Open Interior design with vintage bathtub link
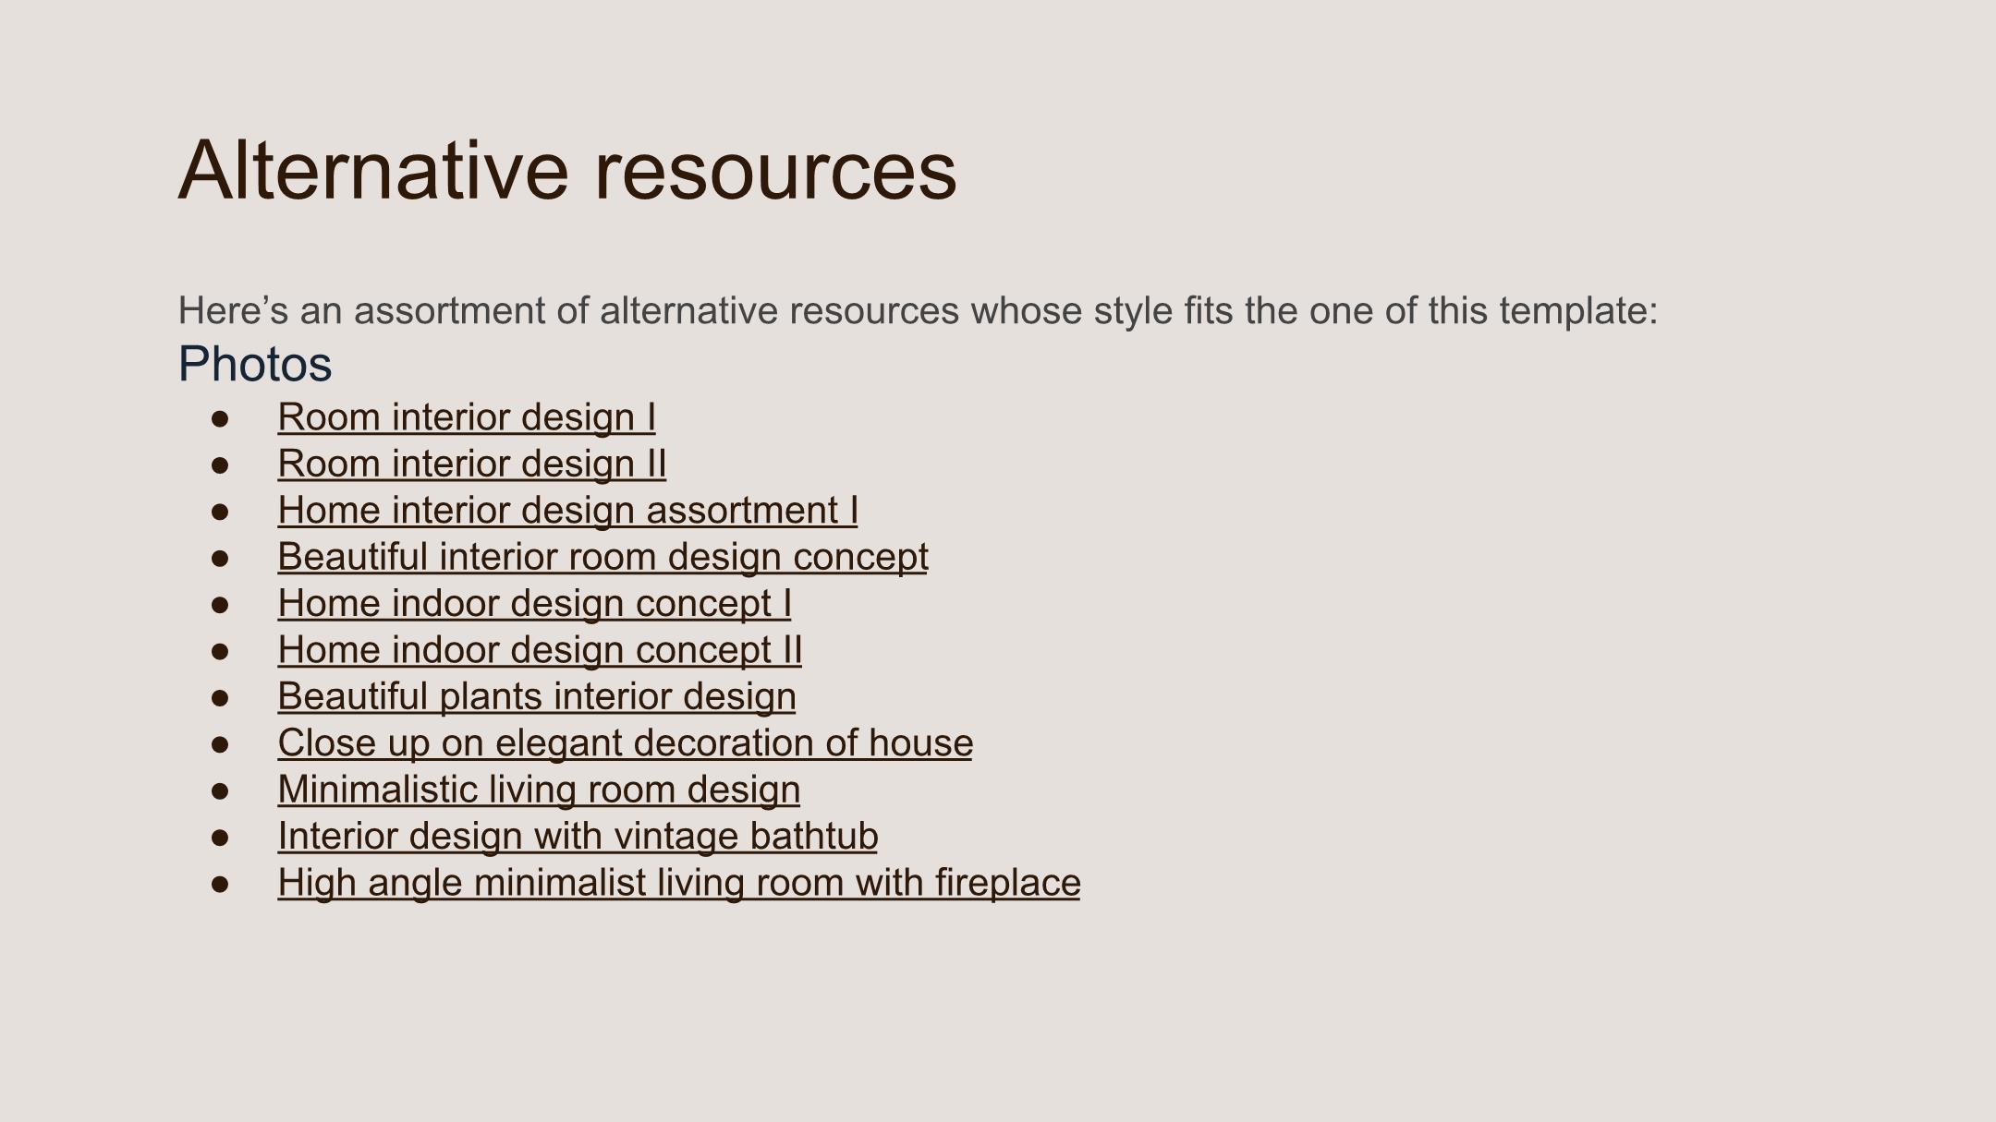Viewport: 1996px width, 1122px height. [578, 836]
